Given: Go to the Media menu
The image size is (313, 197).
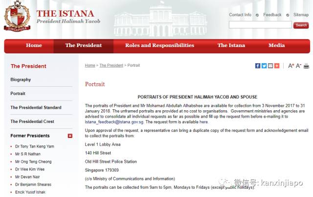Looking at the screenshot, I should point(276,46).
